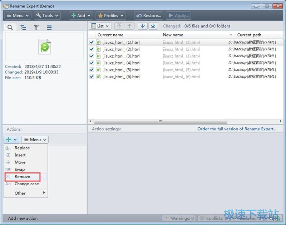Toggle the jisuxz_html_ (6).html checkbox
The height and width of the screenshot is (225, 286).
click(92, 77)
